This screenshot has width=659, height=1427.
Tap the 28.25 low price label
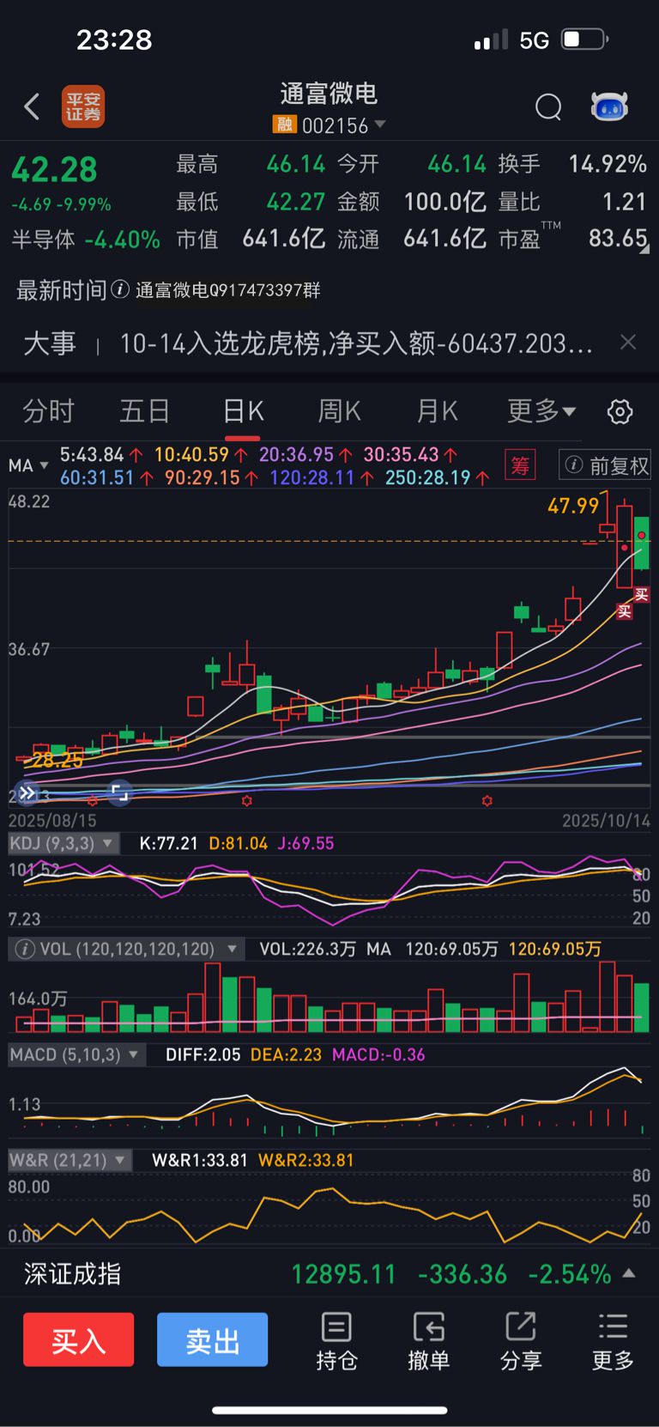57,760
